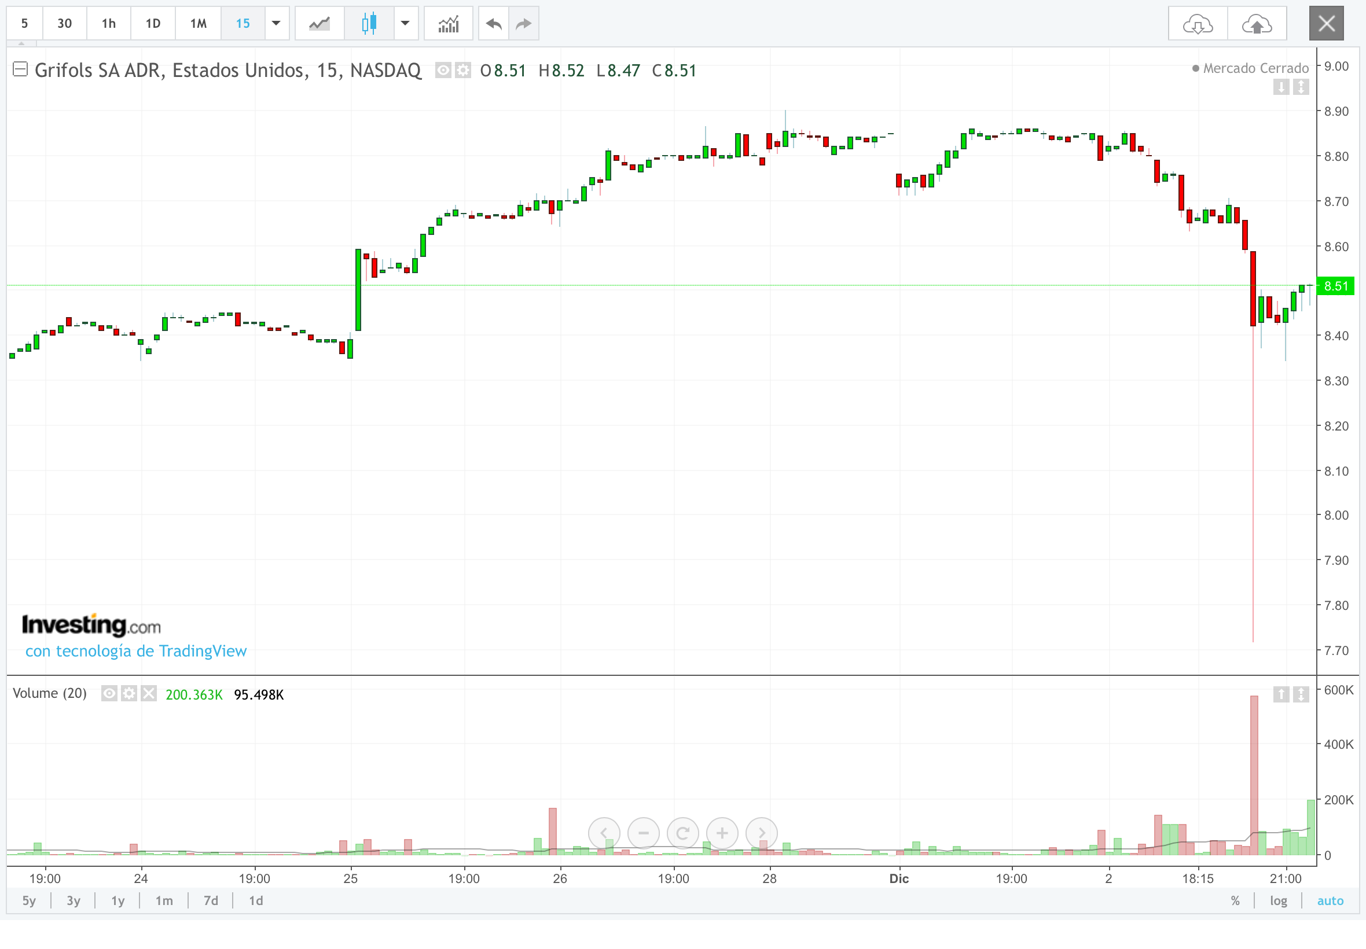Image resolution: width=1366 pixels, height=949 pixels.
Task: Open Volume indicator settings gear
Action: pos(129,693)
